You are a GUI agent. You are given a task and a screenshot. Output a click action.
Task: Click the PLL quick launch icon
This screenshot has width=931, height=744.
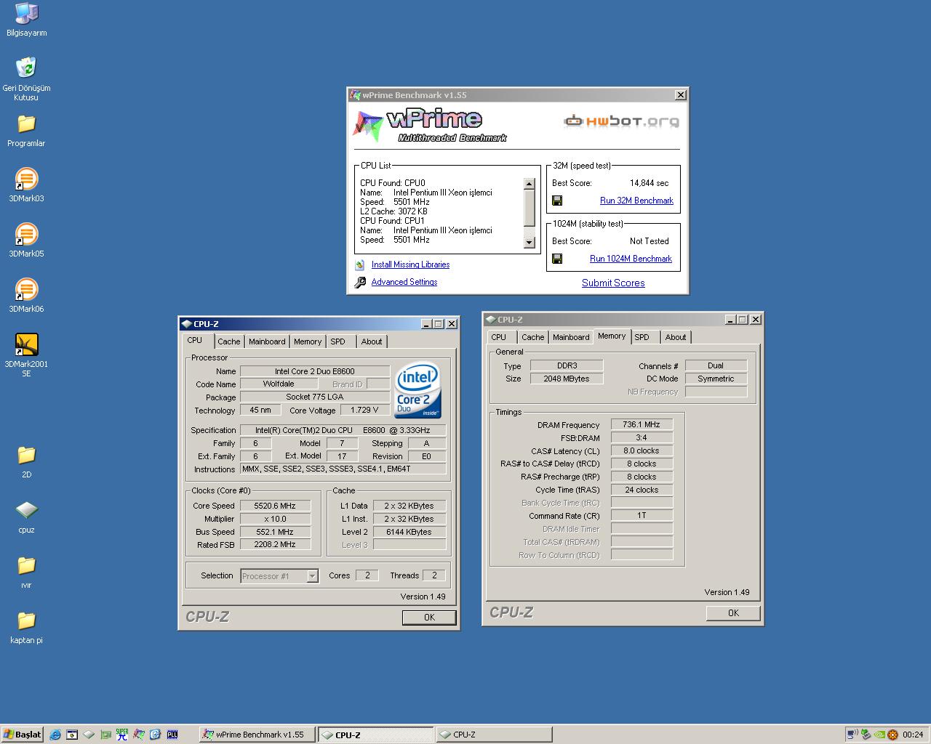(172, 735)
